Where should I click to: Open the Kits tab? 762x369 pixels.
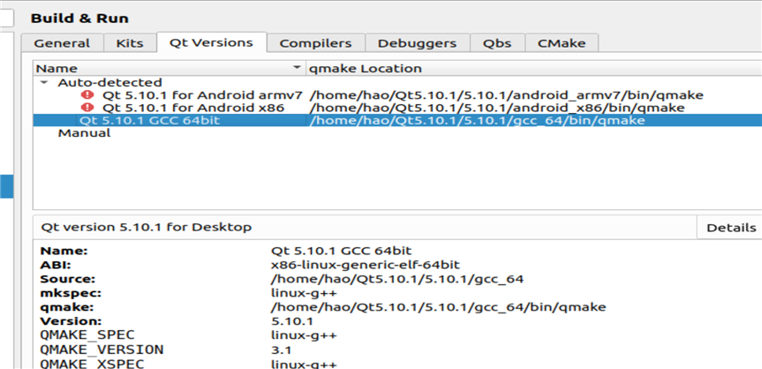pos(130,42)
